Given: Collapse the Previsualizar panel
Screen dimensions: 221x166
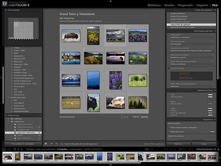Looking at the screenshot, I should pos(6,10).
